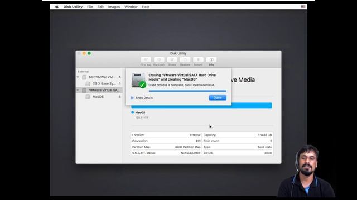The image size is (357, 200).
Task: Click the Mount toolbar icon
Action: click(199, 59)
